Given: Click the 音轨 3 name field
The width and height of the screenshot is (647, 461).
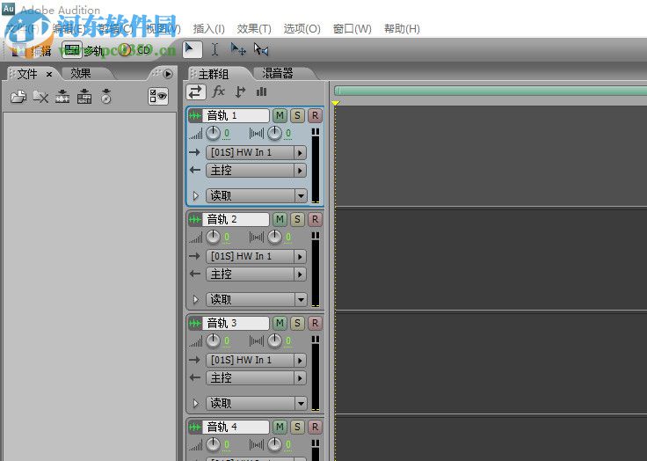Looking at the screenshot, I should pyautogui.click(x=236, y=324).
